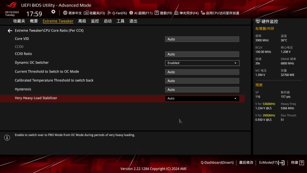Switch to the 概要 tab
The width and height of the screenshot is (307, 173).
(34, 21)
